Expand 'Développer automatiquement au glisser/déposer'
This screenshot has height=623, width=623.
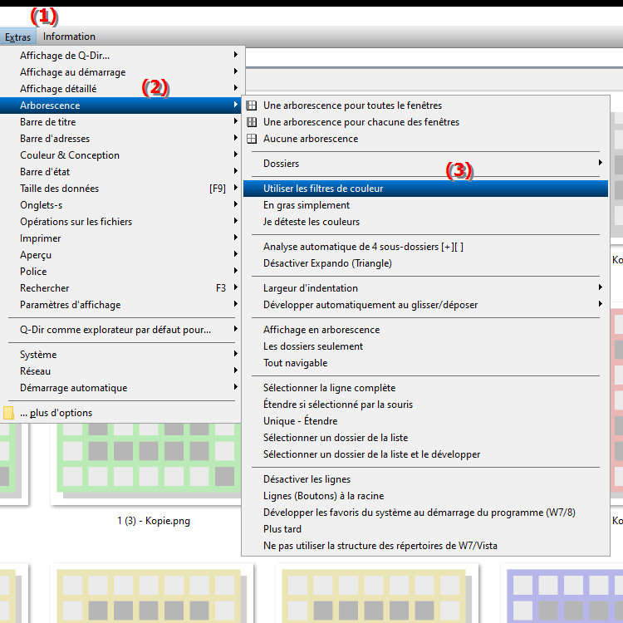pos(425,305)
